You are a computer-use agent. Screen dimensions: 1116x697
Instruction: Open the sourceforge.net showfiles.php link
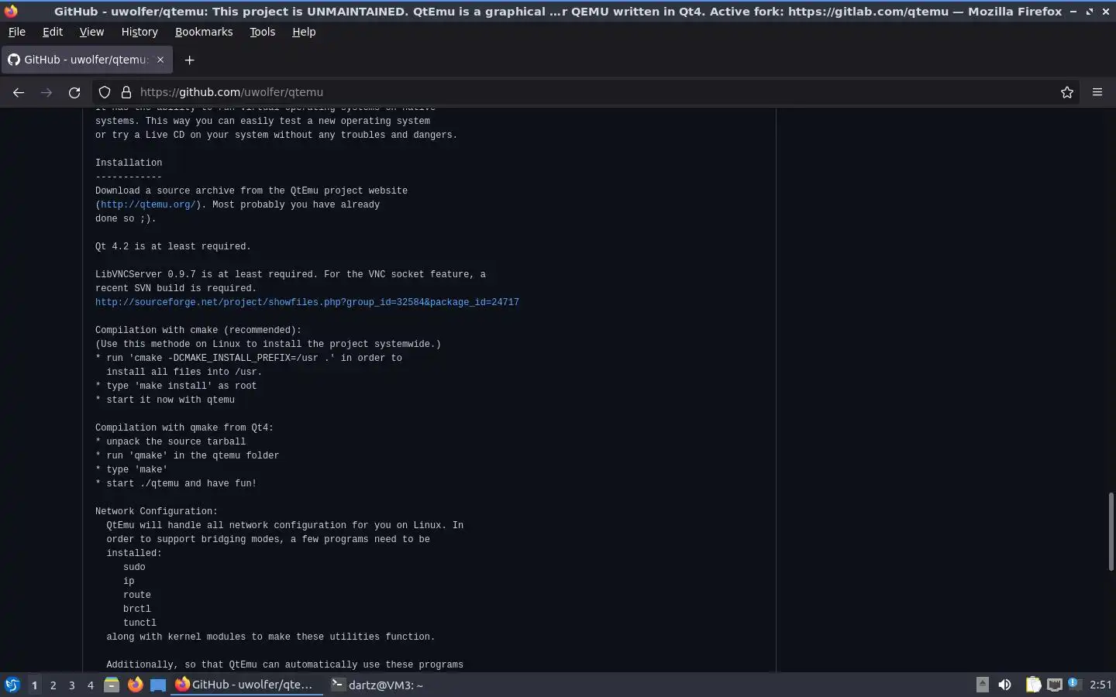coord(307,302)
